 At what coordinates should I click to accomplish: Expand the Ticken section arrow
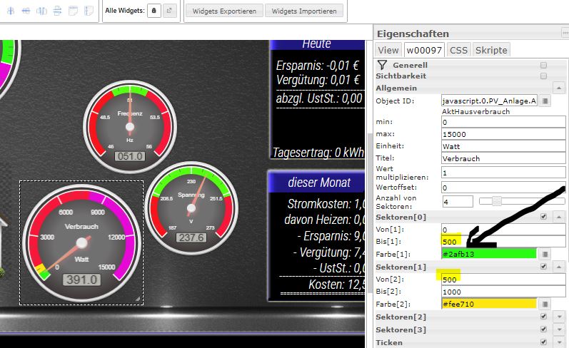click(x=559, y=342)
